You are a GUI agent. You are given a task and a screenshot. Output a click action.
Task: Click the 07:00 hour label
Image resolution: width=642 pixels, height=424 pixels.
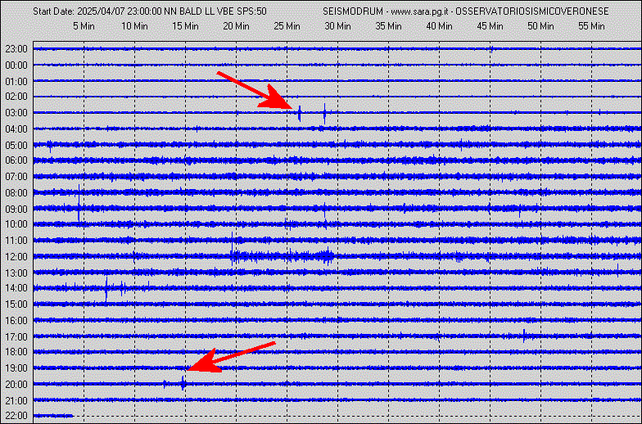[16, 177]
